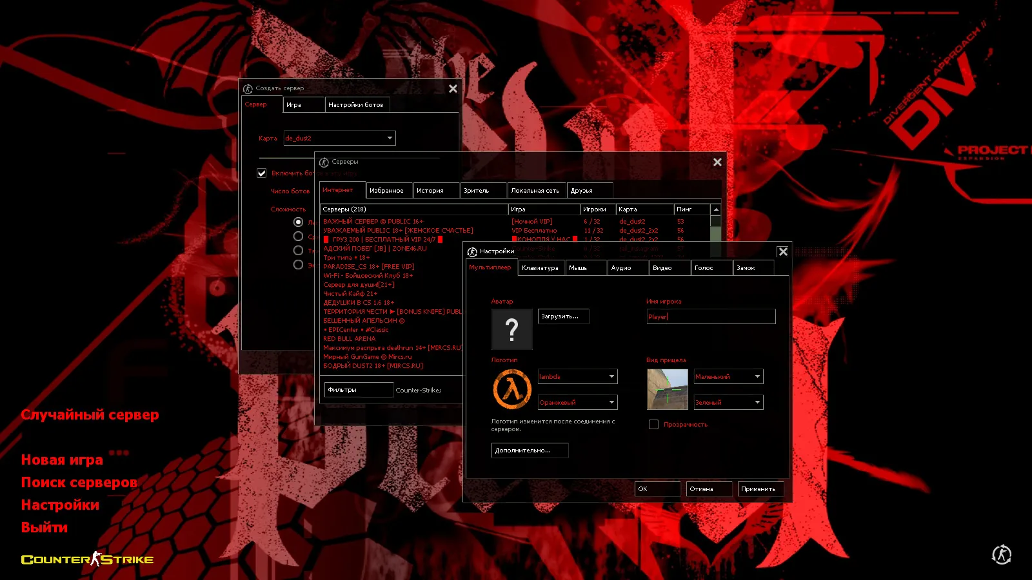Enable the Прозрачность checkbox

[x=653, y=425]
